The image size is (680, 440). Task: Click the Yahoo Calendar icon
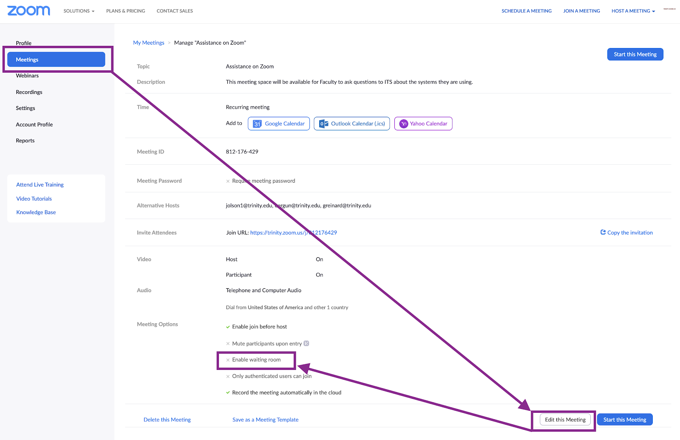tap(404, 124)
